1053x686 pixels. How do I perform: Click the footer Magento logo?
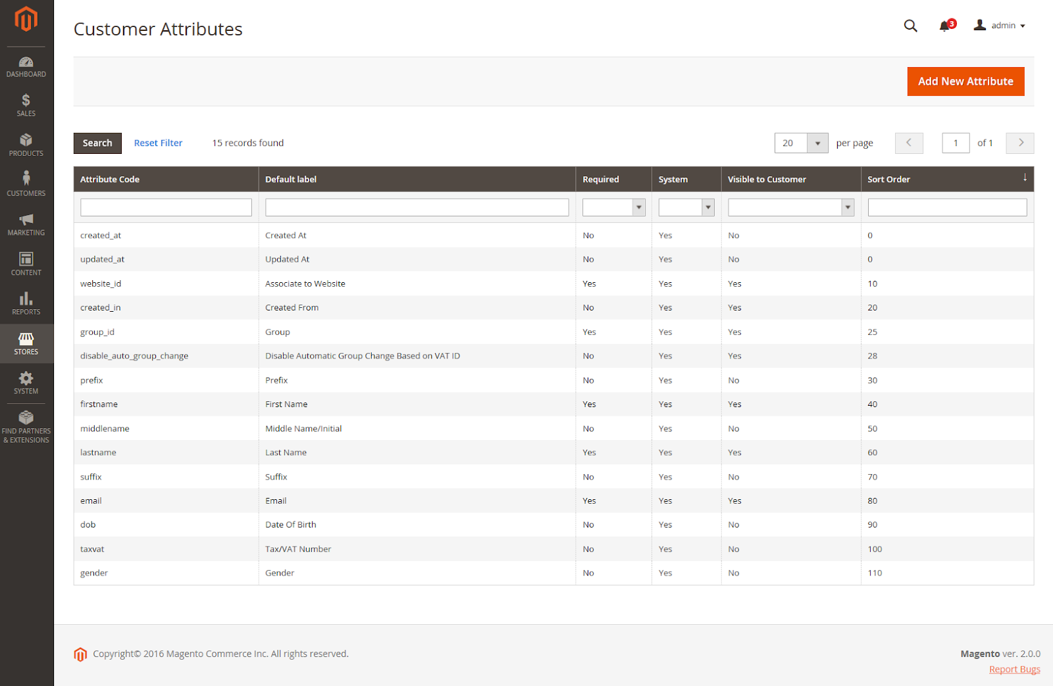point(80,654)
